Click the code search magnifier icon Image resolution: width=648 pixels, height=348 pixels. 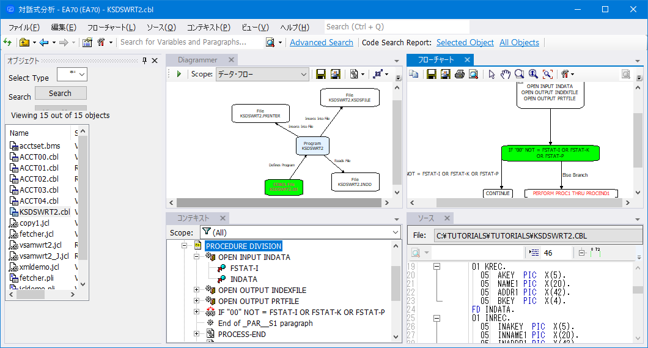[x=270, y=42]
